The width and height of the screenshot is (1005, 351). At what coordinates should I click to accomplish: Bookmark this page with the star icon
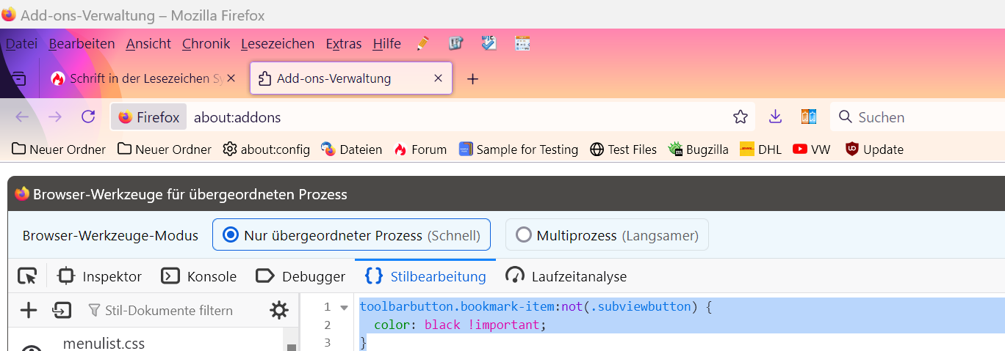click(741, 117)
